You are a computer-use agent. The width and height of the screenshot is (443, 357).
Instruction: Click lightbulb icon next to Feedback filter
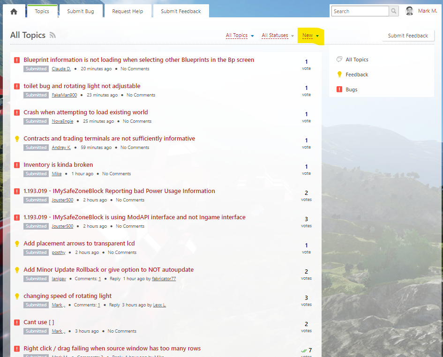339,74
